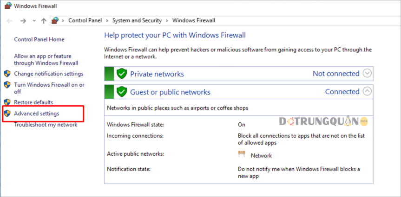Screen dimensions: 401x197
Task: Click the Forward navigation arrow
Action: point(23,21)
